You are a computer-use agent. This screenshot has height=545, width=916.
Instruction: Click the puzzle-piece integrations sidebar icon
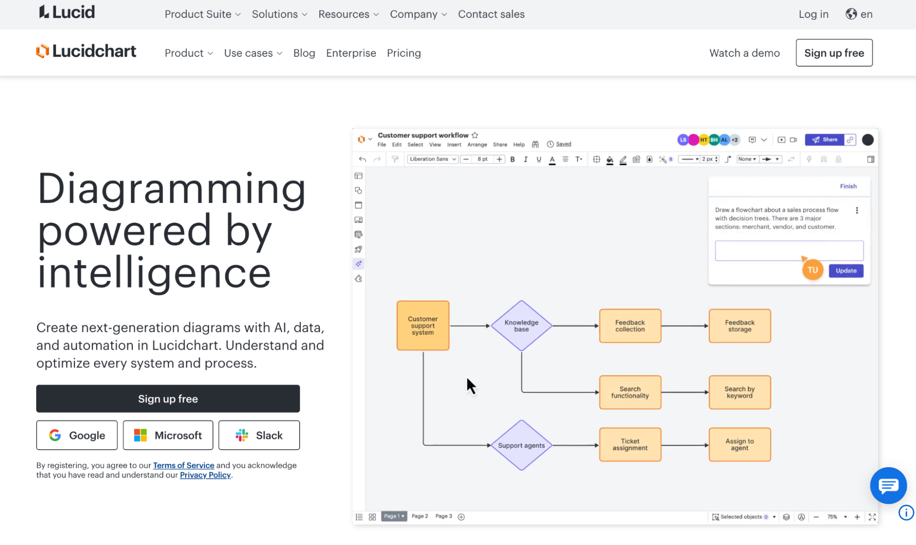358,278
